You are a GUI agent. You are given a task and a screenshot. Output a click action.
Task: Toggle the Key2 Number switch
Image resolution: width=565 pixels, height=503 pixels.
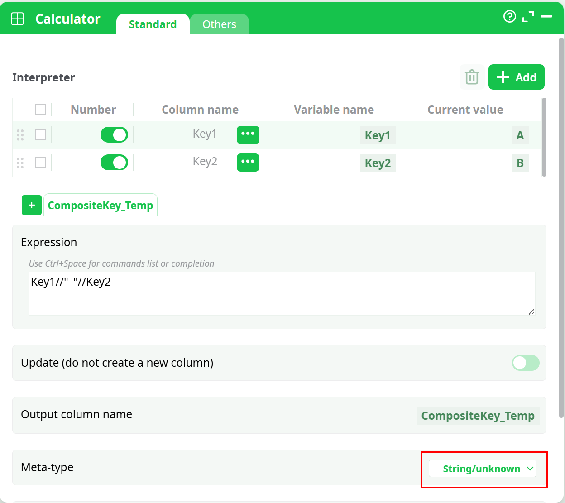pyautogui.click(x=114, y=163)
